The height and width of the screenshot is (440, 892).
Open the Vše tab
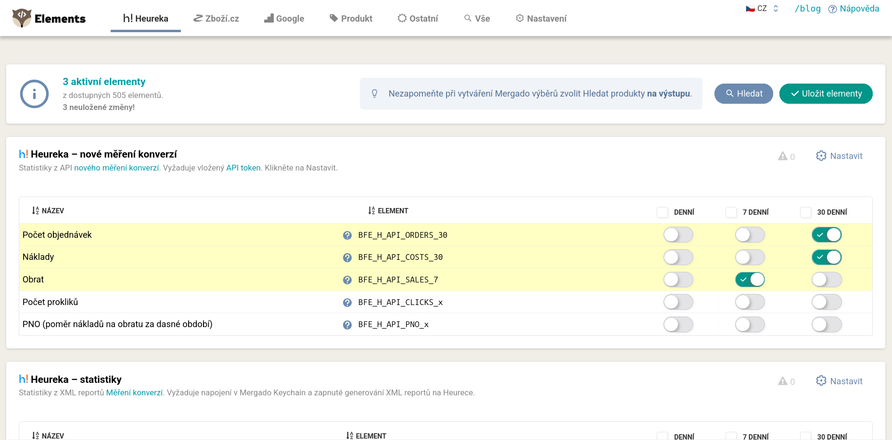coord(477,19)
